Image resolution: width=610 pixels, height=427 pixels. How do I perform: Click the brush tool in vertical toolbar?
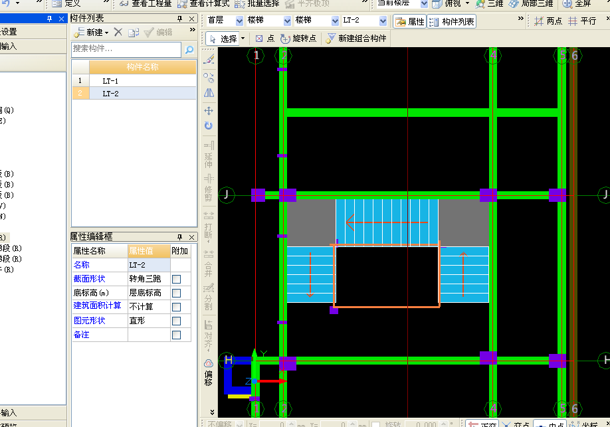(209, 60)
